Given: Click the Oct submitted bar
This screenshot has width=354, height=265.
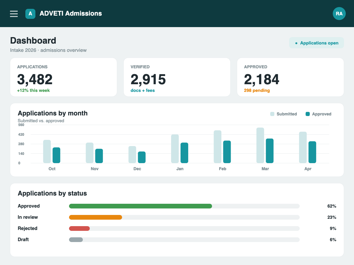Looking at the screenshot, I should [47, 151].
